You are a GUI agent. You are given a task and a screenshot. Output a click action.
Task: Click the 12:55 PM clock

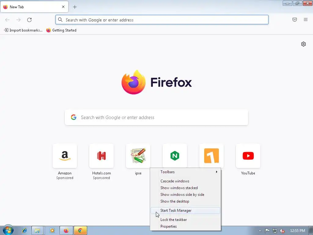tap(297, 231)
